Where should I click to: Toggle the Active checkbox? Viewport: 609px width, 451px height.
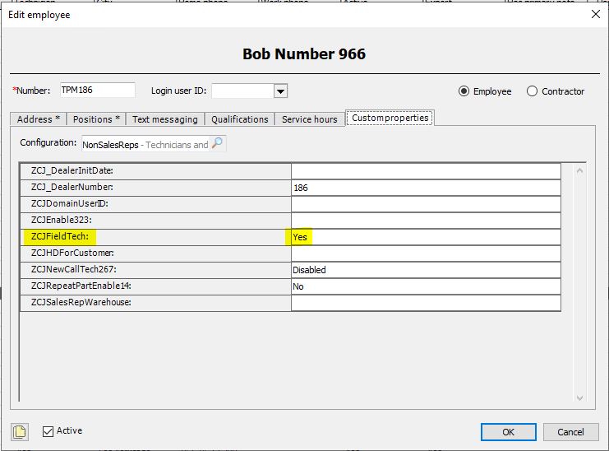[x=48, y=431]
